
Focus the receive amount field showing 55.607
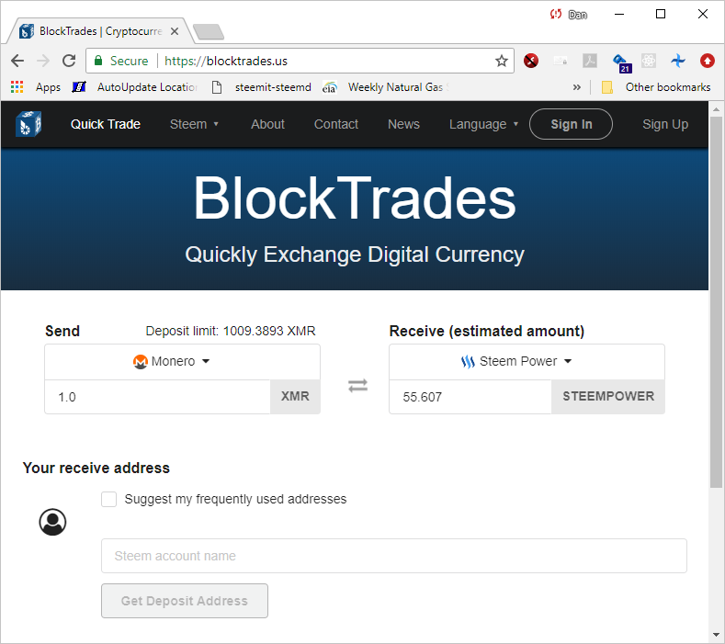click(470, 397)
